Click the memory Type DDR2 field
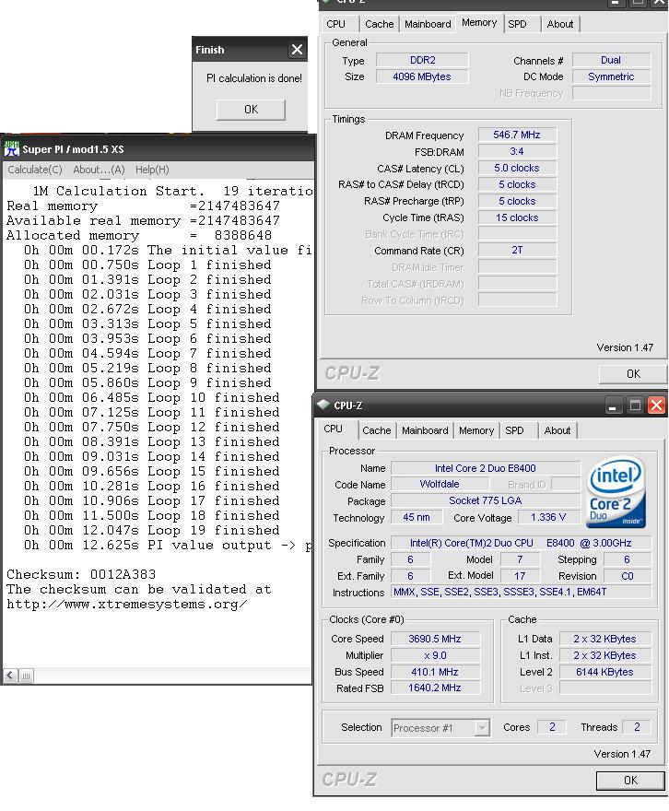The width and height of the screenshot is (669, 811). click(422, 60)
